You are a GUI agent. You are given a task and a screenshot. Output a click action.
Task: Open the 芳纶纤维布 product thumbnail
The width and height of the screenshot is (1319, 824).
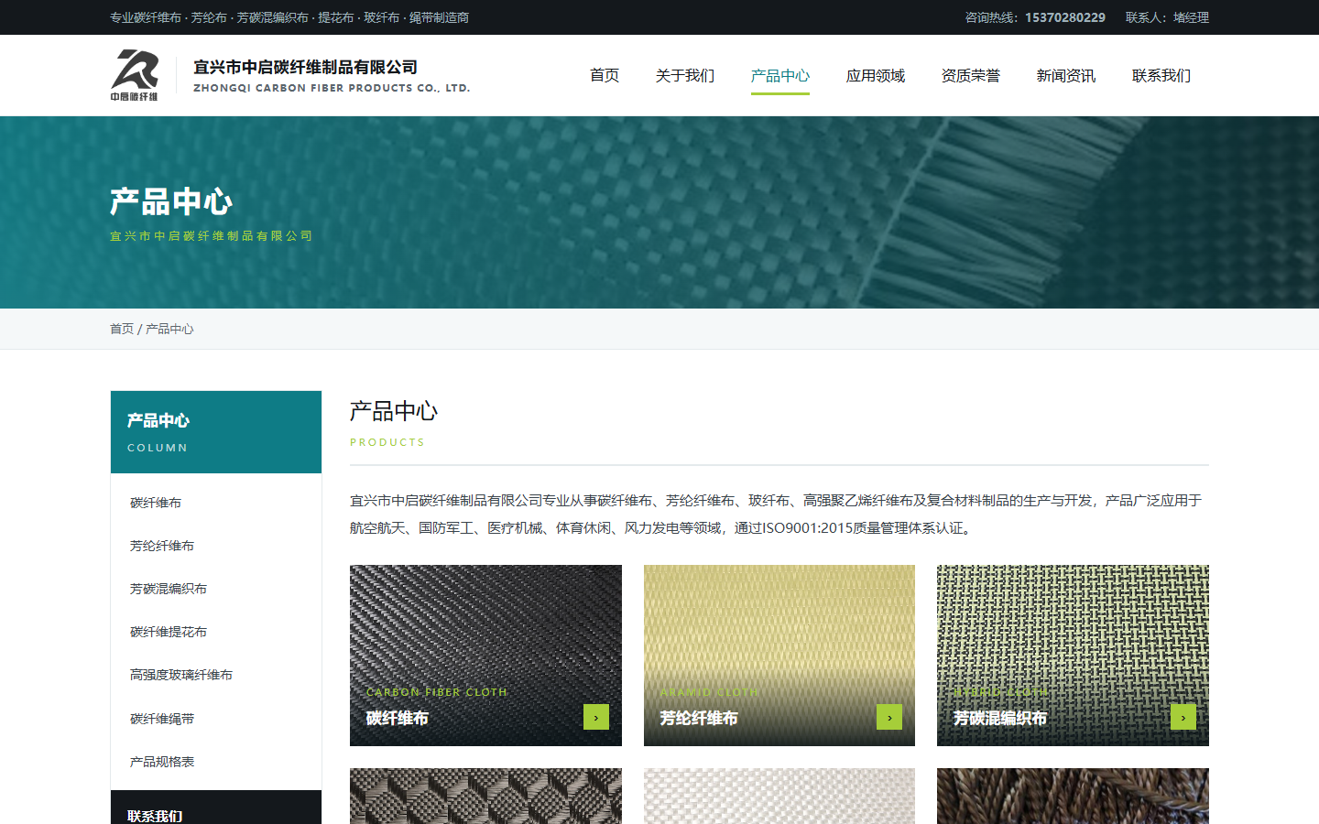tap(779, 656)
